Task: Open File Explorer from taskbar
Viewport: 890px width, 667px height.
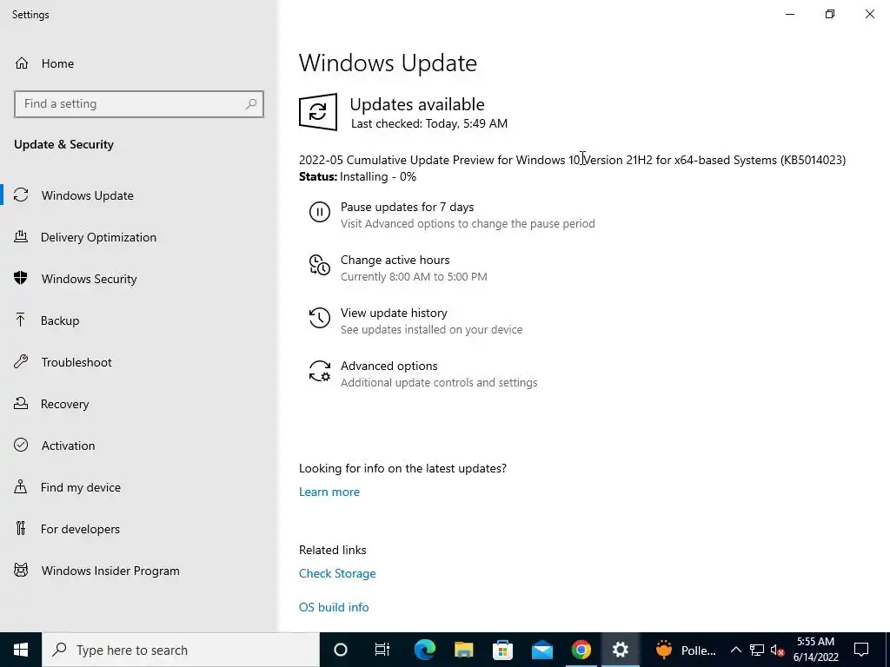Action: click(464, 650)
